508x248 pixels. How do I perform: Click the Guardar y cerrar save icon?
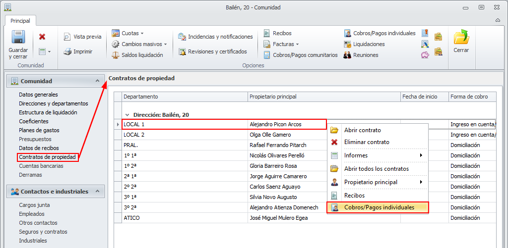point(18,39)
